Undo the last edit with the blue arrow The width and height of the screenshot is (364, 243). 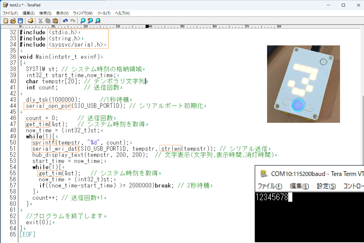click(65, 21)
